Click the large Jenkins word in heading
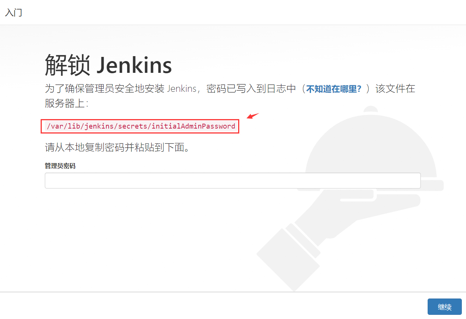466x319 pixels. click(x=134, y=65)
